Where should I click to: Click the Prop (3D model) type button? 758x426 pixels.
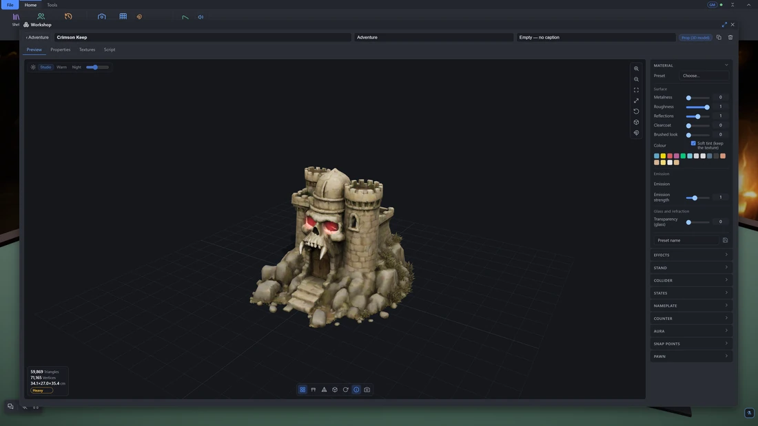coord(696,38)
